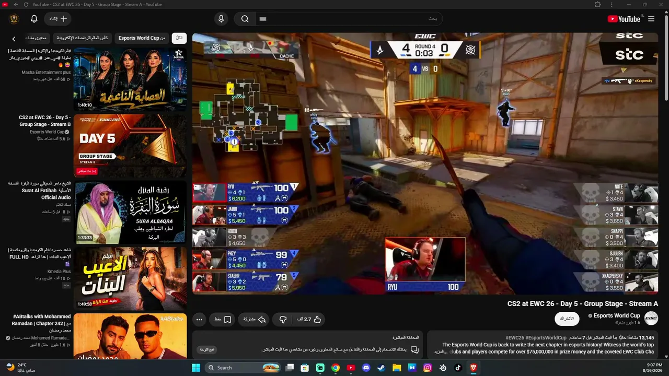
Task: Open Discord from the taskbar
Action: 366,368
